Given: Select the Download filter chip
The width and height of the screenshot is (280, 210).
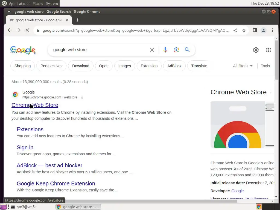Looking at the screenshot, I should coord(81,66).
